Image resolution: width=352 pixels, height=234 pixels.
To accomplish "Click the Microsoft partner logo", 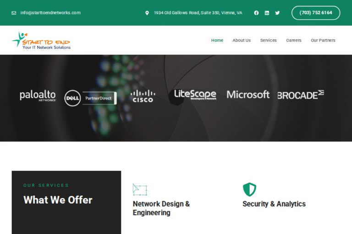I will pyautogui.click(x=248, y=95).
